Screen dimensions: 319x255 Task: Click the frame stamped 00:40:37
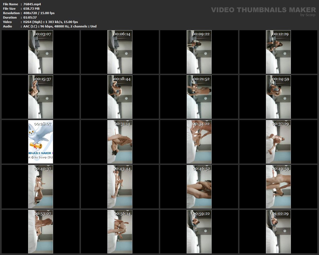coord(41,187)
